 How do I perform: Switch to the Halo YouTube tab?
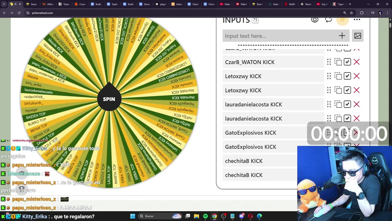tap(225, 4)
